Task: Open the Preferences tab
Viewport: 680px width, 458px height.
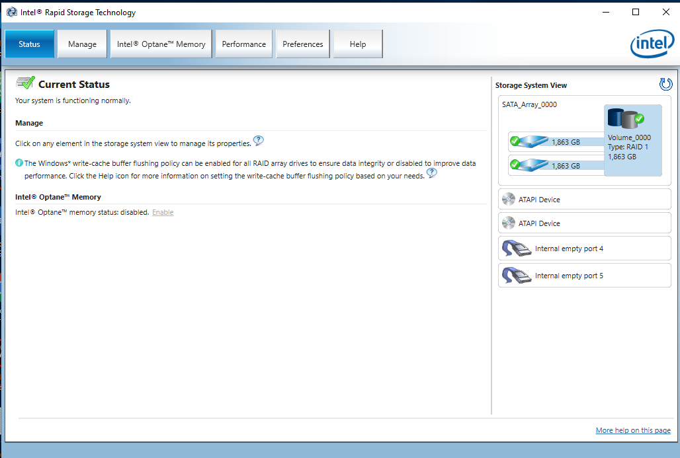Action: coord(303,44)
